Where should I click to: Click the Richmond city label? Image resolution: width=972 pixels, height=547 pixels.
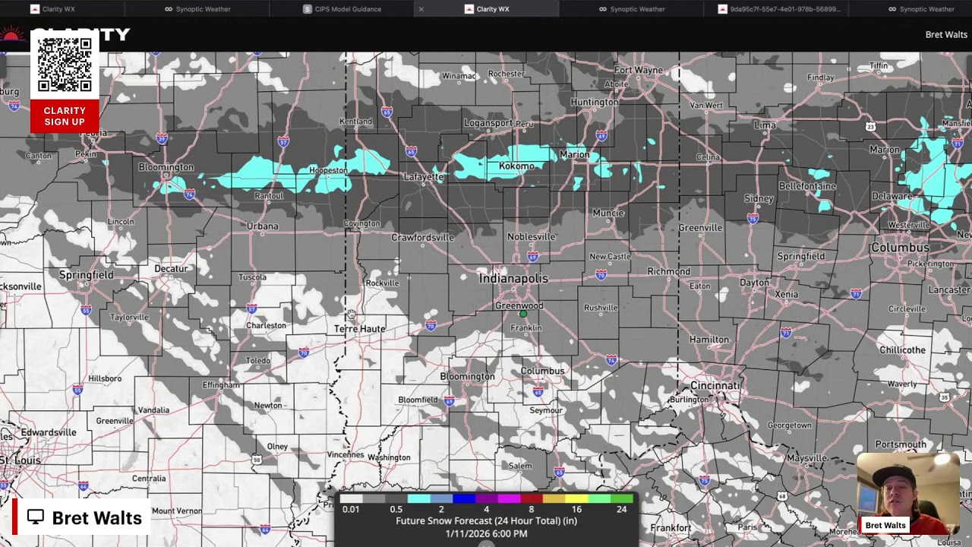coord(669,271)
